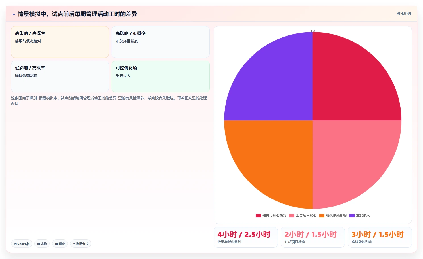This screenshot has width=423, height=259.
Task: Click the 数据卡片 tag chip
Action: pos(81,244)
